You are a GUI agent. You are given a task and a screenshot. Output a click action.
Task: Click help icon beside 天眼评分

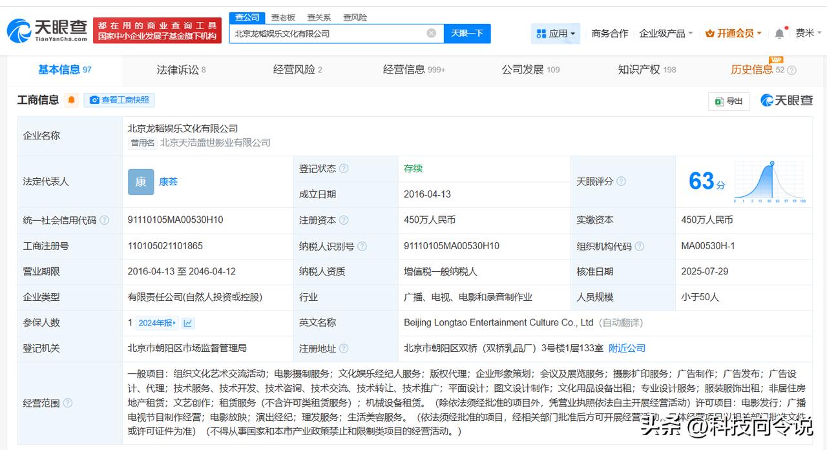(x=621, y=181)
